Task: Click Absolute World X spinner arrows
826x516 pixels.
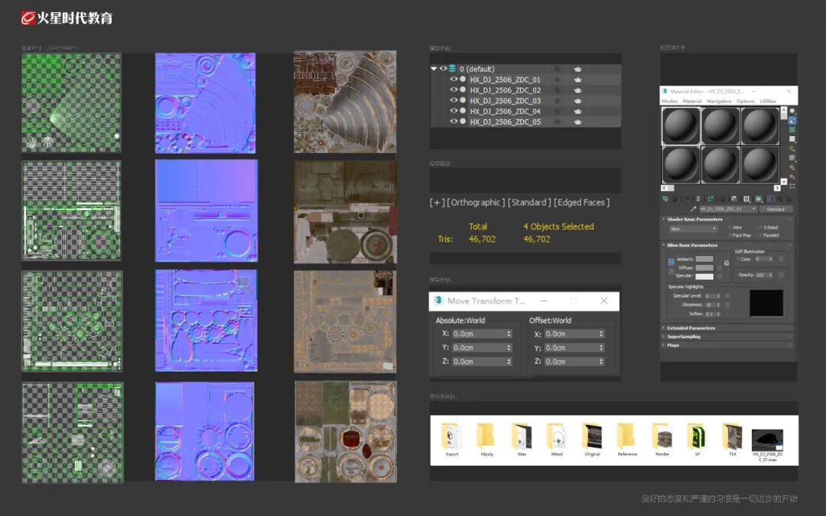Action: [x=509, y=334]
